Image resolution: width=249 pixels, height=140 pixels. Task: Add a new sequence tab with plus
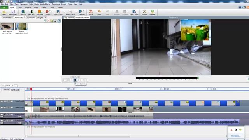point(16,86)
